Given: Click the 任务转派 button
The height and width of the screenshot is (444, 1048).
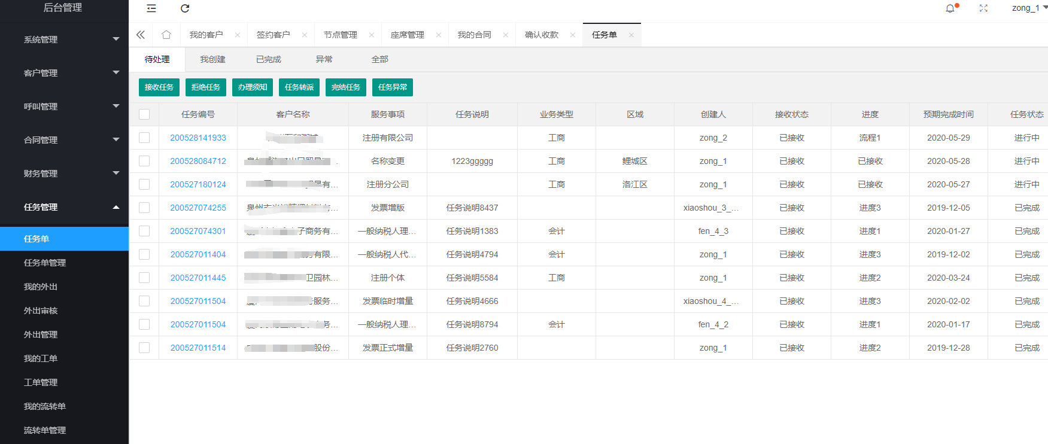Looking at the screenshot, I should (299, 87).
